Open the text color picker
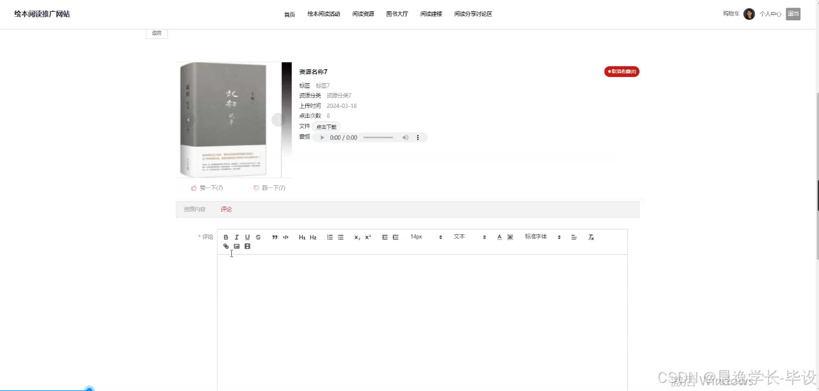 500,237
